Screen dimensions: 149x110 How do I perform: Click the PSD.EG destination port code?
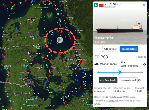[141, 57]
